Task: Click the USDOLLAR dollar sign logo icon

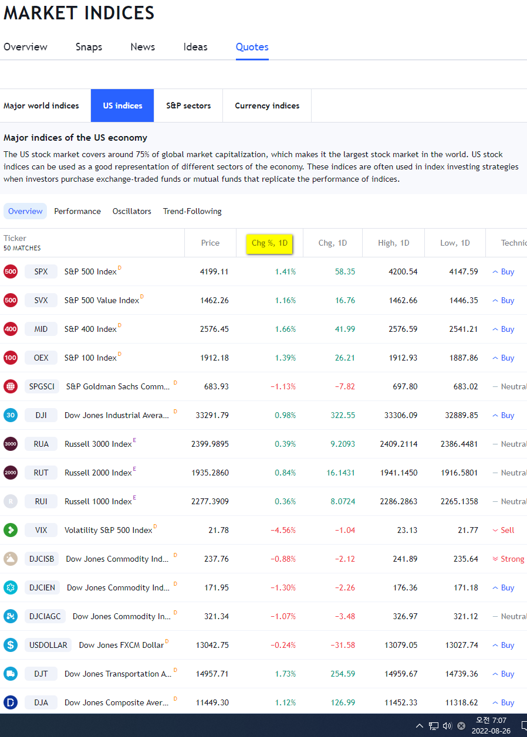Action: click(x=11, y=645)
